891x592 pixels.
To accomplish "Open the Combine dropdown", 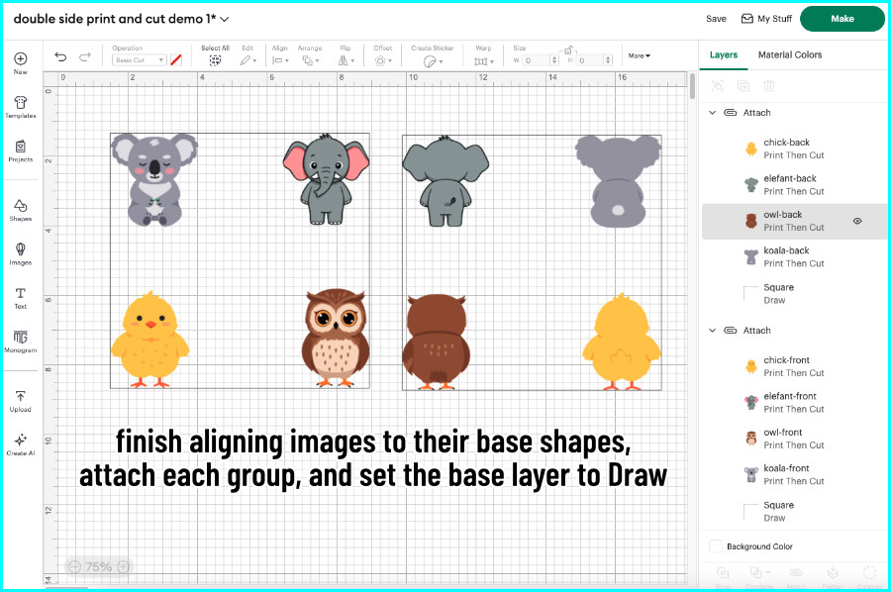I will [x=759, y=574].
